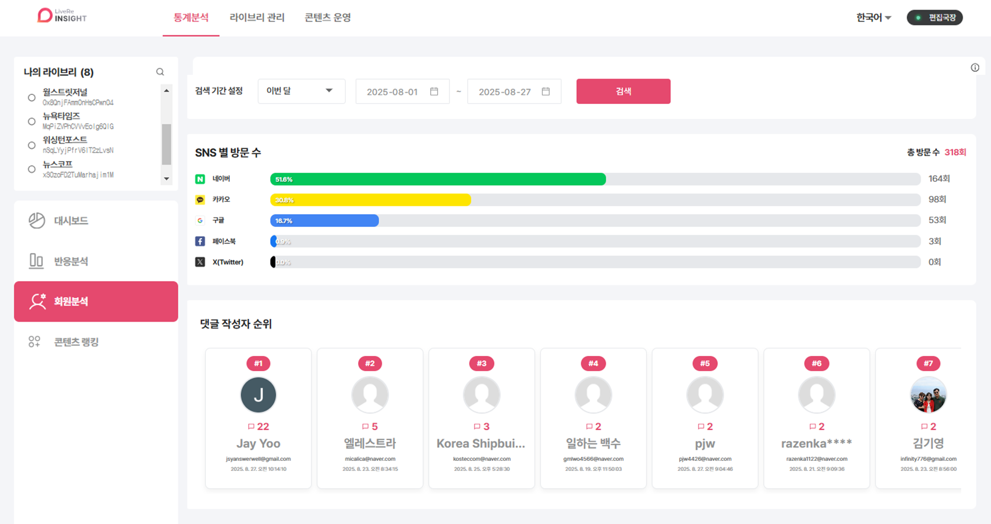Viewport: 991px width, 524px height.
Task: Open the 콘텐츠 랭킹 sidebar menu
Action: pos(96,342)
